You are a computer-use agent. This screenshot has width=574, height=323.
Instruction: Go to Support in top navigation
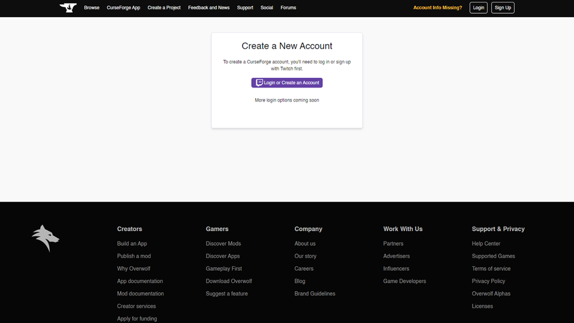tap(245, 8)
